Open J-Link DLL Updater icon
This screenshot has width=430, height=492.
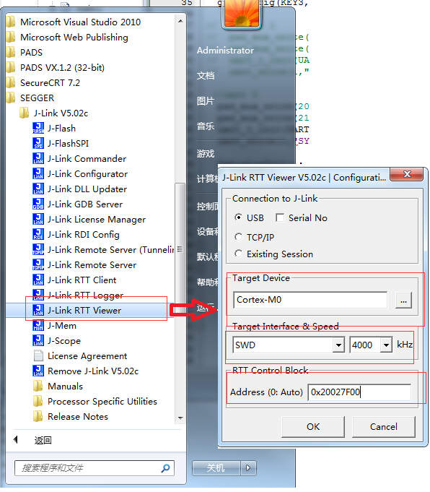(x=38, y=189)
